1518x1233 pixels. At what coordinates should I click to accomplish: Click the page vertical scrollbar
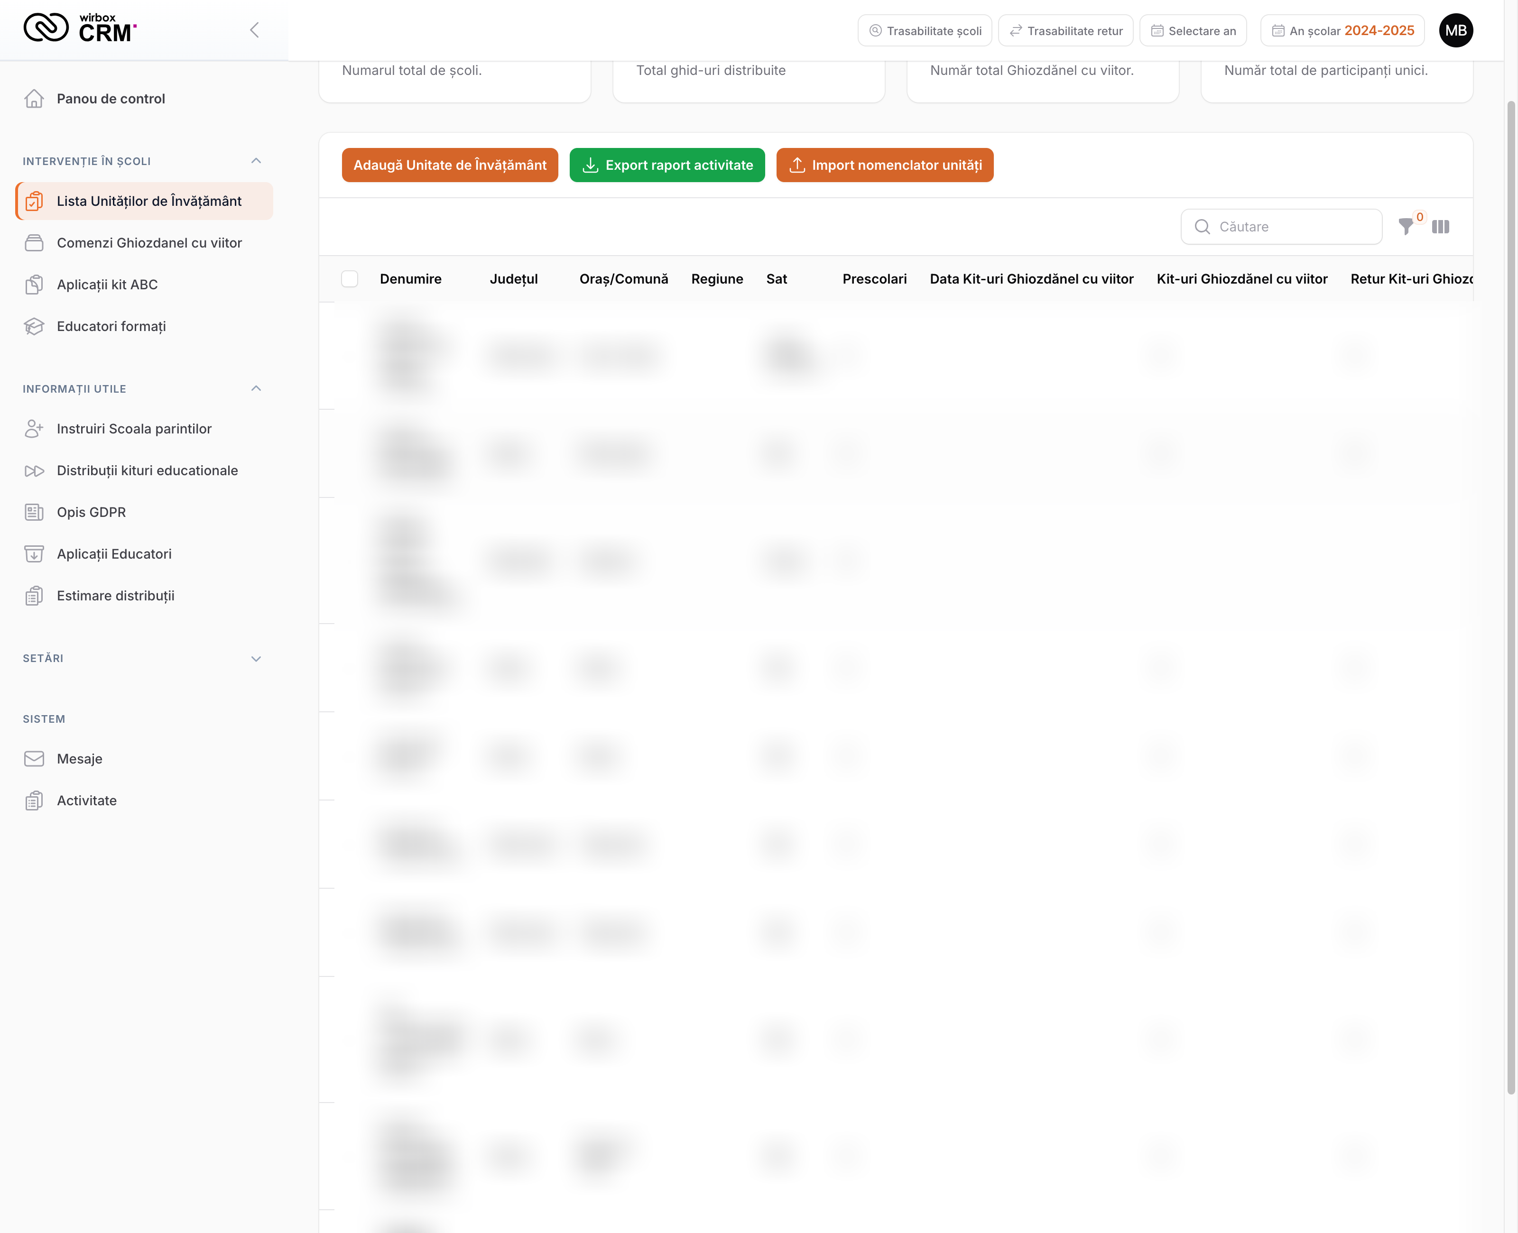1511,597
